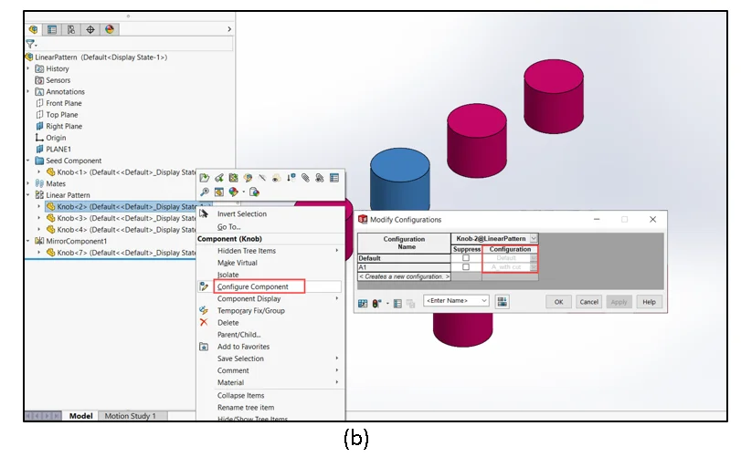Expand the Annotations node
741x457 pixels.
[28, 91]
